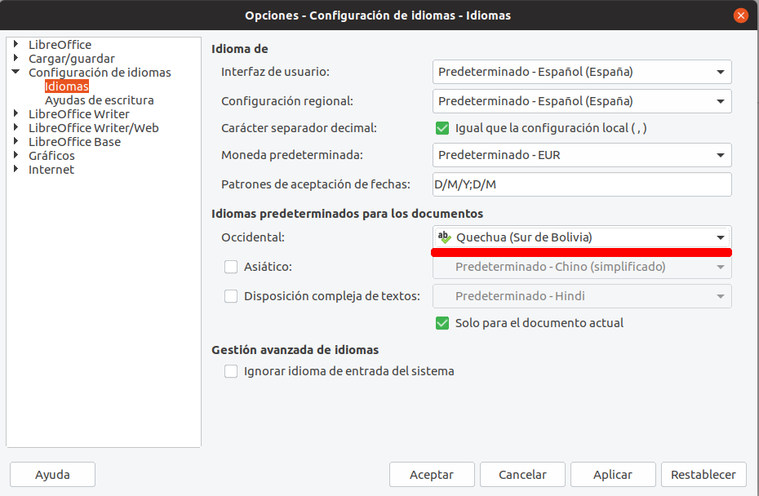The width and height of the screenshot is (759, 496).
Task: Click the Idiomas predeterminados para los documentos heading
Action: click(x=348, y=214)
